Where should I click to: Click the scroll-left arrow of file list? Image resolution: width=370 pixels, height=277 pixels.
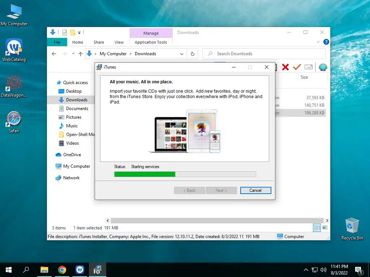point(108,220)
